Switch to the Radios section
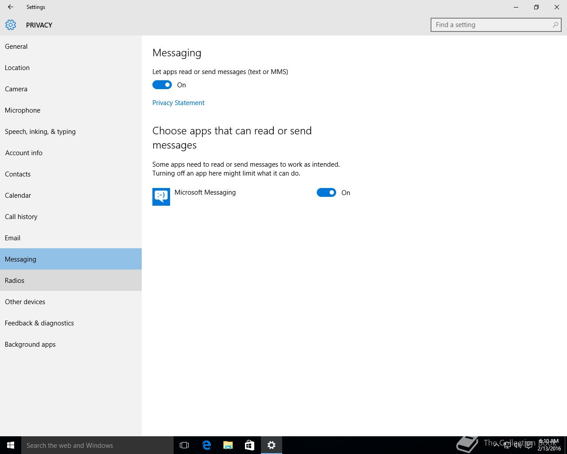Screen dimensions: 567x454 (x=71, y=280)
